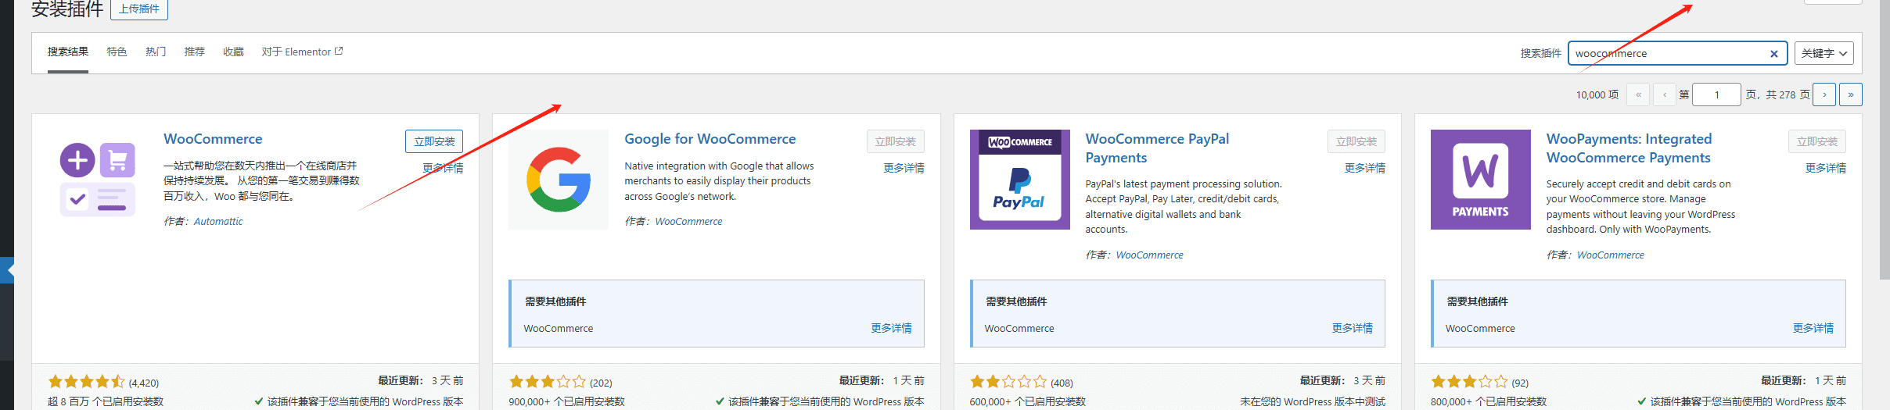Open the 推荐 tab
Screen dimensions: 1890x410
click(194, 52)
